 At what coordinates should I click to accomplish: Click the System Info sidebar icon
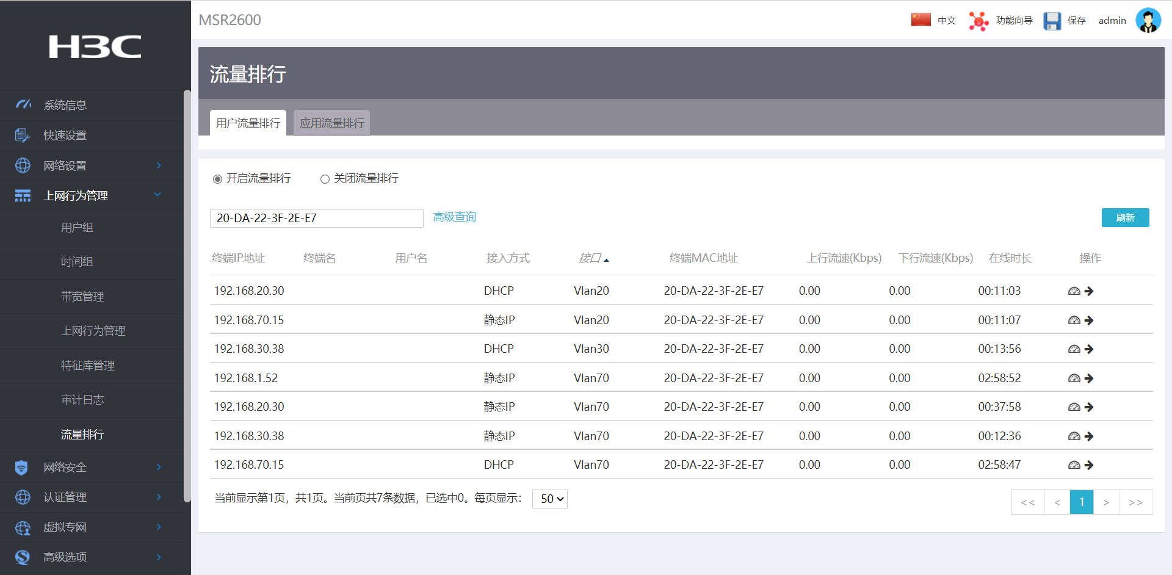point(23,105)
